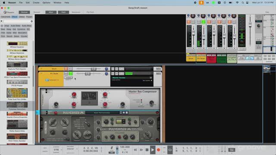276x155 pixels.
Task: Click blue pan knob on Drum rack channel
Action: click(107, 69)
